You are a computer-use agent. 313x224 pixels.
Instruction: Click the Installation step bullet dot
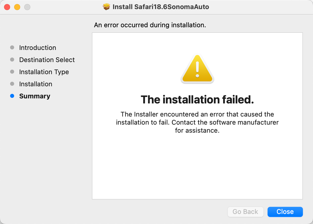click(12, 84)
